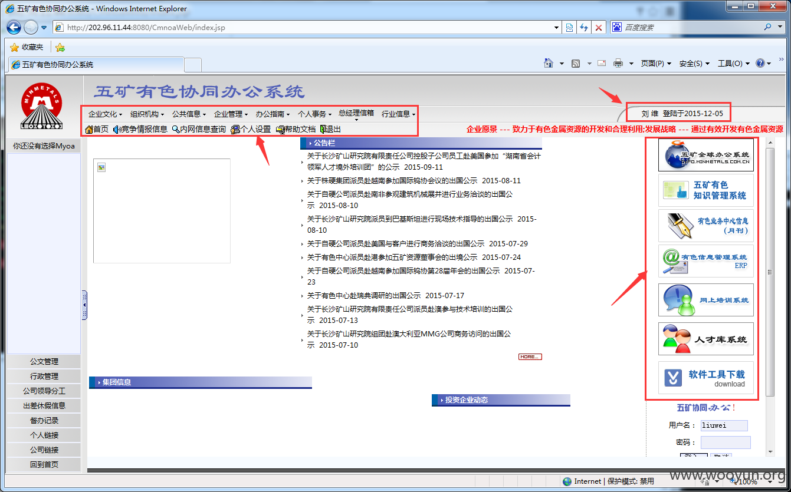Click the Read mail icon
The image size is (791, 492).
pyautogui.click(x=602, y=63)
